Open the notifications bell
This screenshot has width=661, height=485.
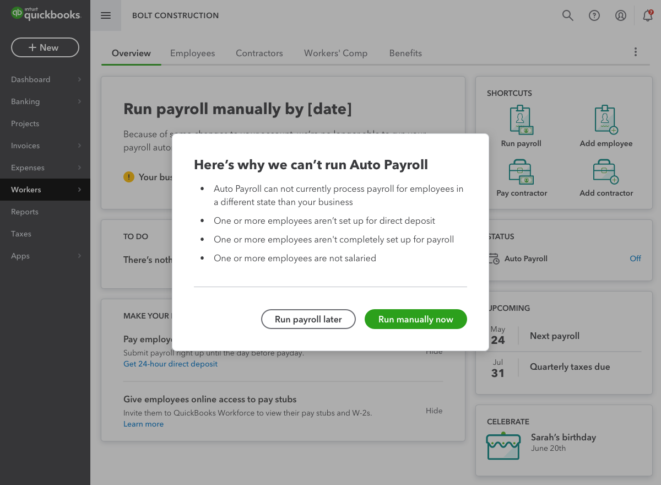pyautogui.click(x=648, y=15)
